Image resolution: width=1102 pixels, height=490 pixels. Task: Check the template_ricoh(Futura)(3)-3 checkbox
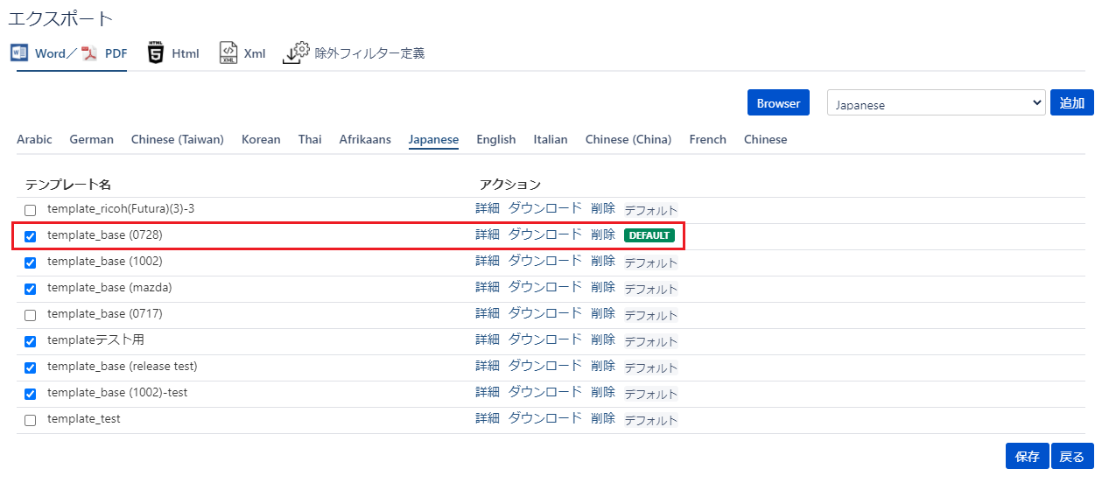tap(31, 211)
